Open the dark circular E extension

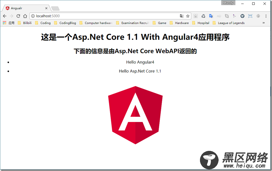coord(242,16)
